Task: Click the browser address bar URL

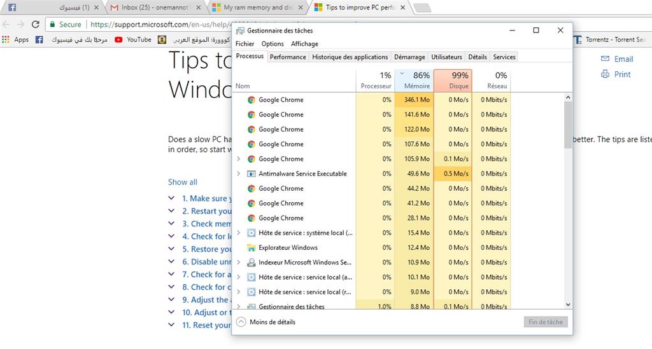Action: click(x=160, y=25)
